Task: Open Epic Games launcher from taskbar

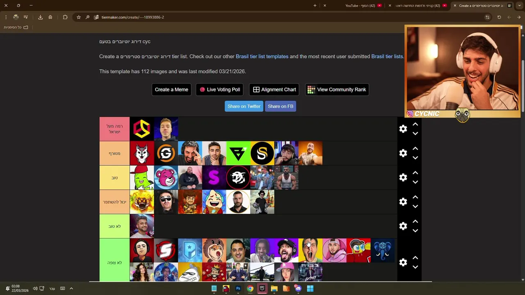Action: pyautogui.click(x=262, y=288)
